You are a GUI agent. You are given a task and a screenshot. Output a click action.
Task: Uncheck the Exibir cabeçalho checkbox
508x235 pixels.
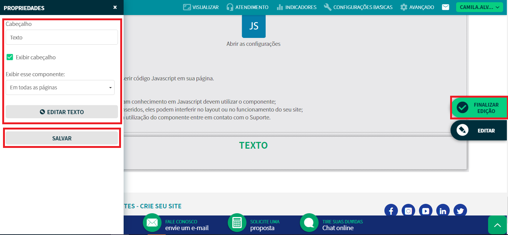pyautogui.click(x=10, y=57)
